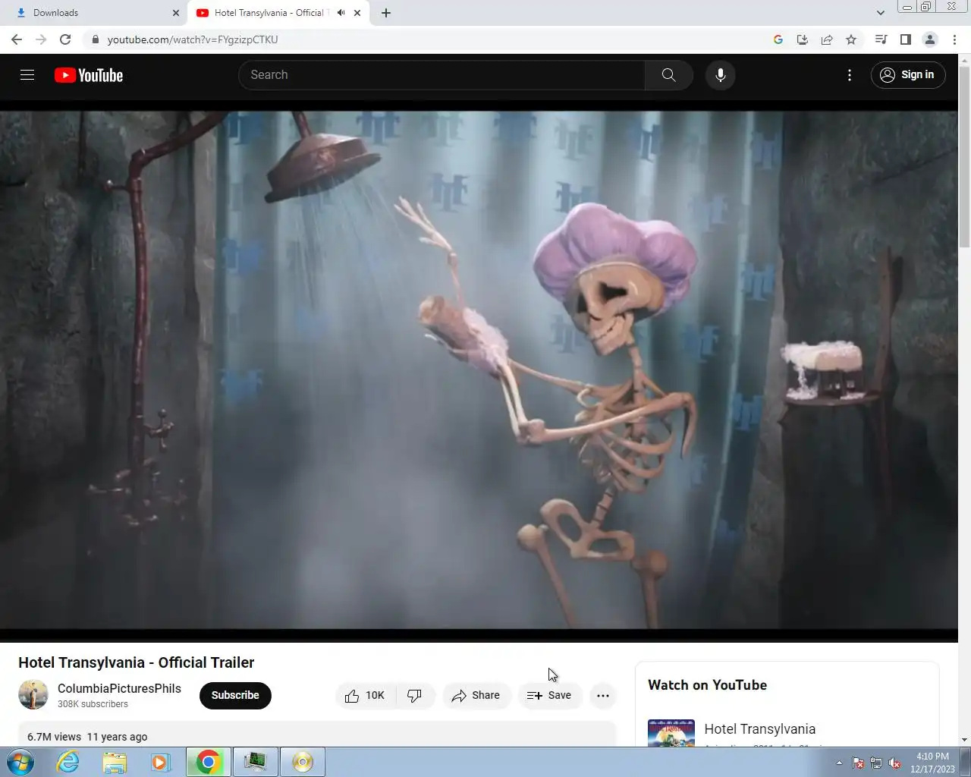Like the video with thumbs-up 10K
Image resolution: width=971 pixels, height=777 pixels.
[365, 696]
